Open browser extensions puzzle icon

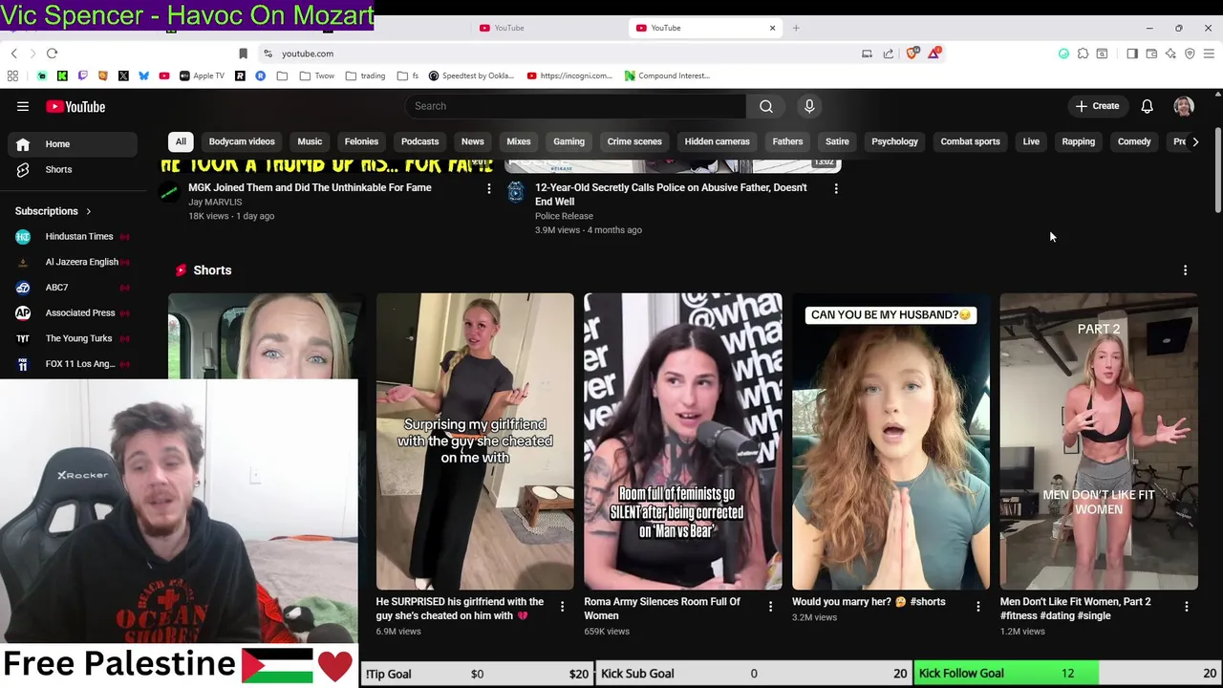coord(1083,54)
